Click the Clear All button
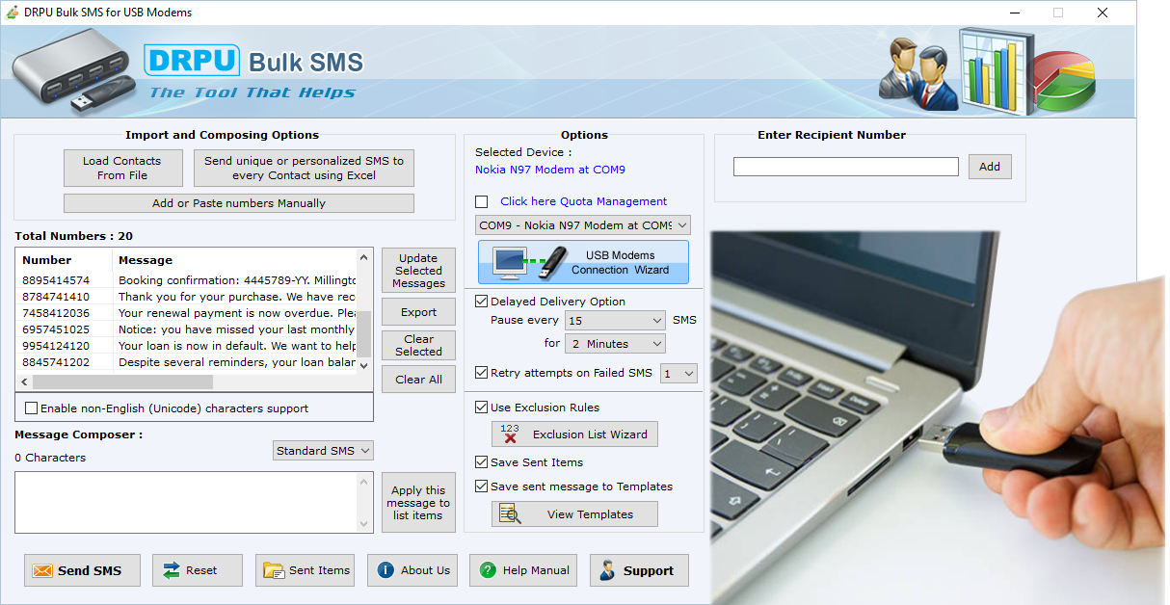The height and width of the screenshot is (605, 1170). 418,380
